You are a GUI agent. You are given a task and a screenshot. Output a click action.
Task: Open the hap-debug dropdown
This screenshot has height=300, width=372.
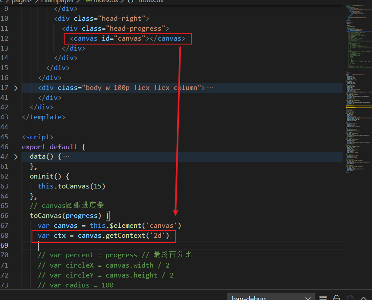coord(308,298)
